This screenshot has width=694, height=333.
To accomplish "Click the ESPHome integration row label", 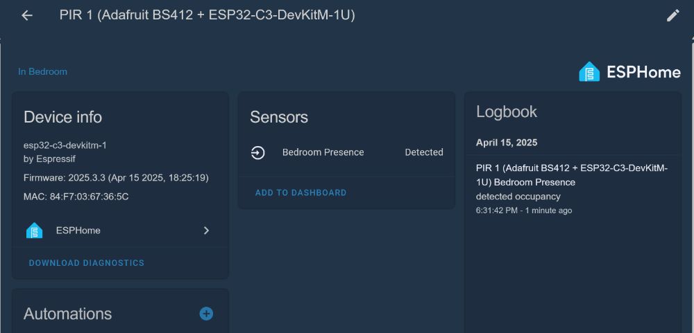I will (78, 231).
